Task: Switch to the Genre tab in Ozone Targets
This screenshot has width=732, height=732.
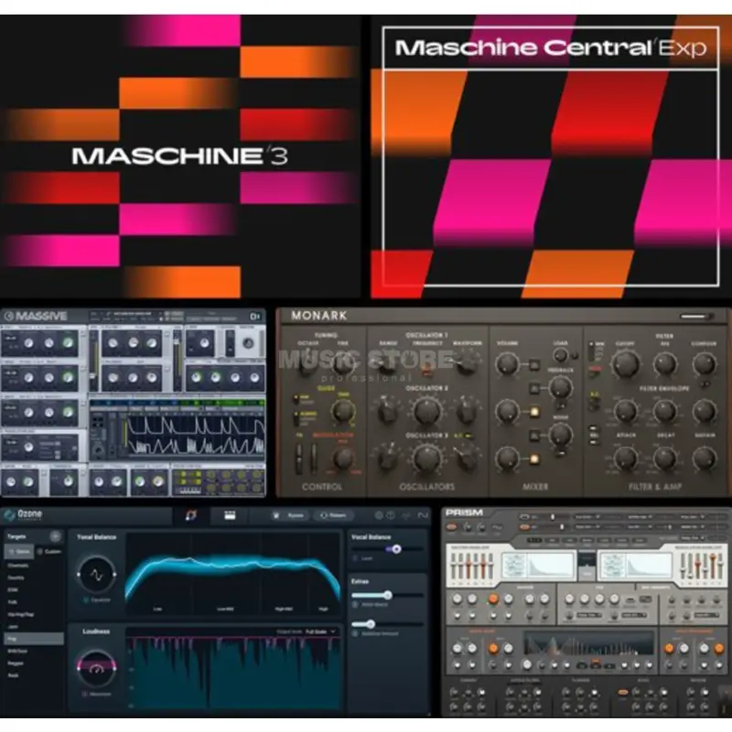Action: pos(20,551)
